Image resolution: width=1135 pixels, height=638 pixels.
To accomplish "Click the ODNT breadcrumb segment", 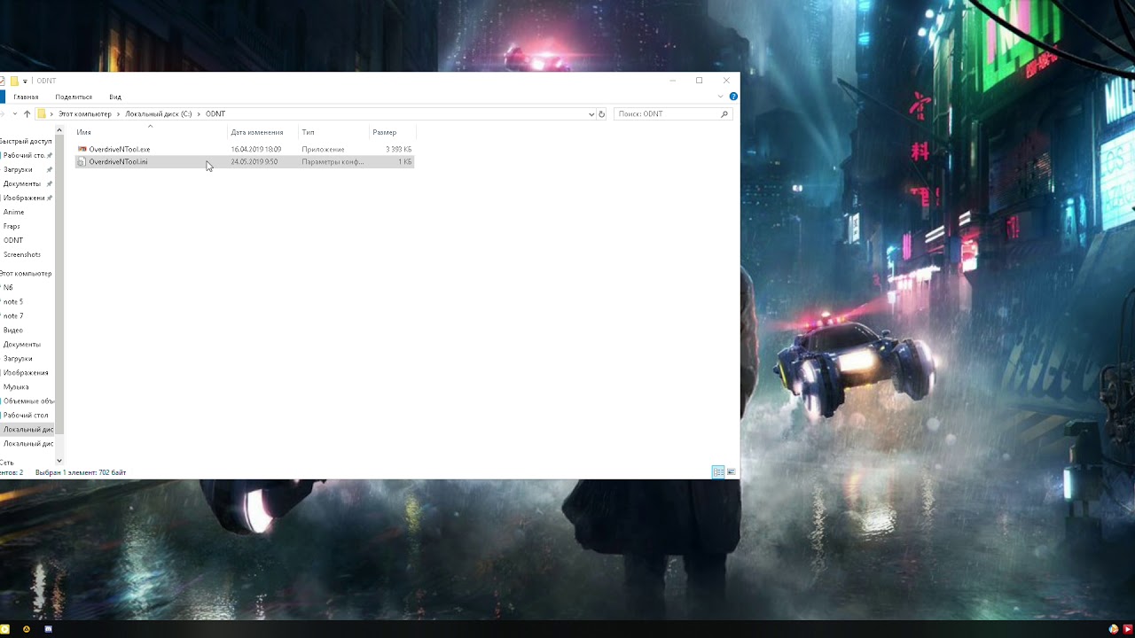I will coord(215,113).
